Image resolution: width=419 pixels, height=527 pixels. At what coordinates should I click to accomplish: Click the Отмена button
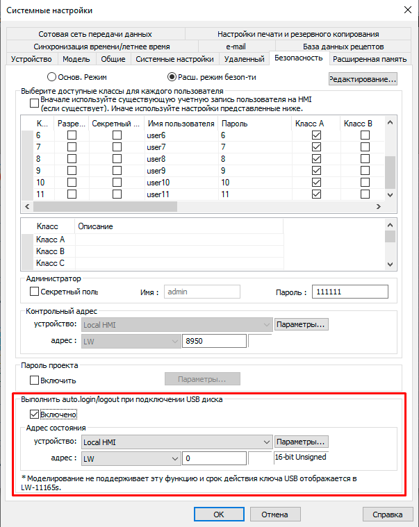[x=275, y=515]
